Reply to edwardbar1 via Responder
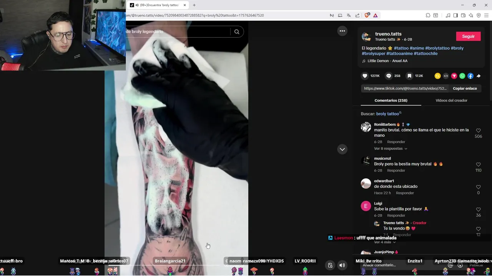Viewport: 492px width, 276px height. pyautogui.click(x=405, y=193)
